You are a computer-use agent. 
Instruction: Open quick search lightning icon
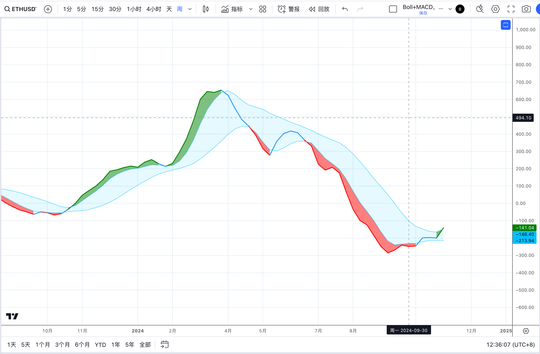coord(480,9)
